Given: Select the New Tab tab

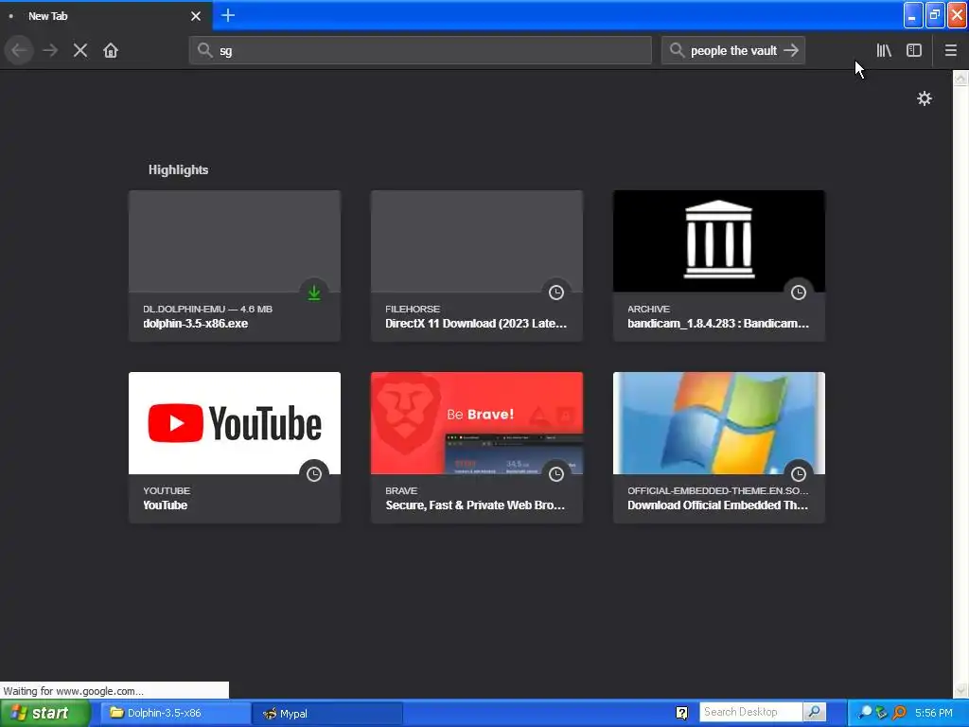Looking at the screenshot, I should pos(105,16).
